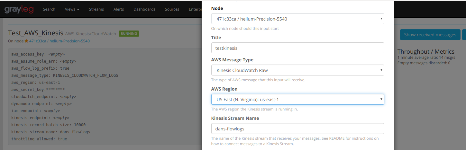Click the kinesis_endpoint: <empty> line
Viewport: 466px width, 150px height.
pyautogui.click(x=40, y=118)
